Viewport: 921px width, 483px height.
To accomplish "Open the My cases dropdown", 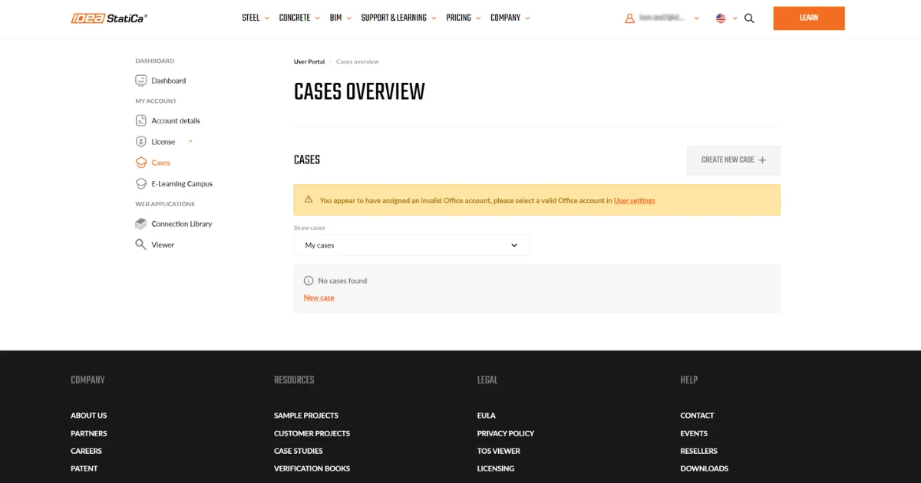I will [411, 245].
